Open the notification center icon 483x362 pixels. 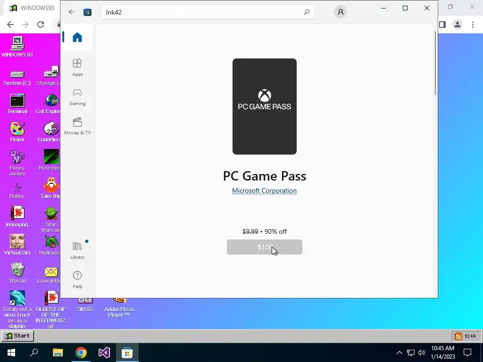click(x=467, y=353)
